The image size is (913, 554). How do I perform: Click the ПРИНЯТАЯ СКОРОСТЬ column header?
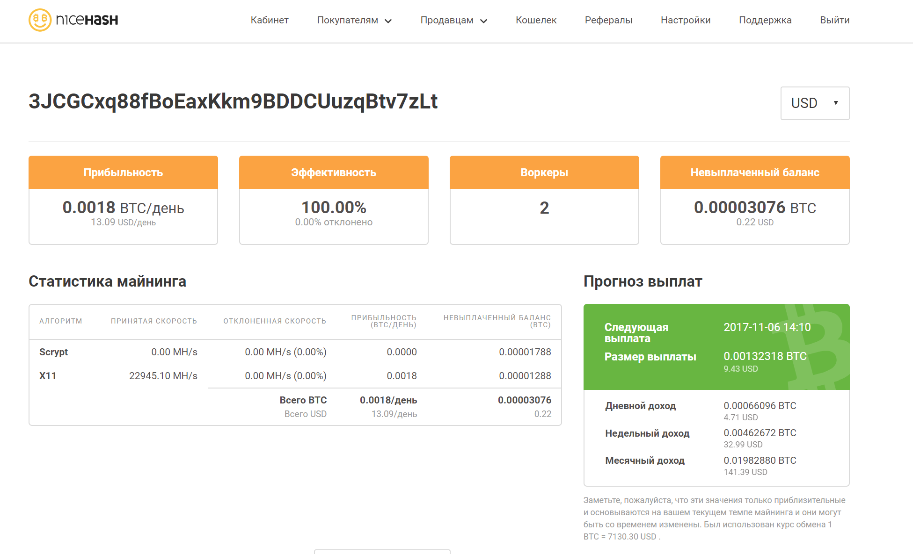click(x=154, y=321)
